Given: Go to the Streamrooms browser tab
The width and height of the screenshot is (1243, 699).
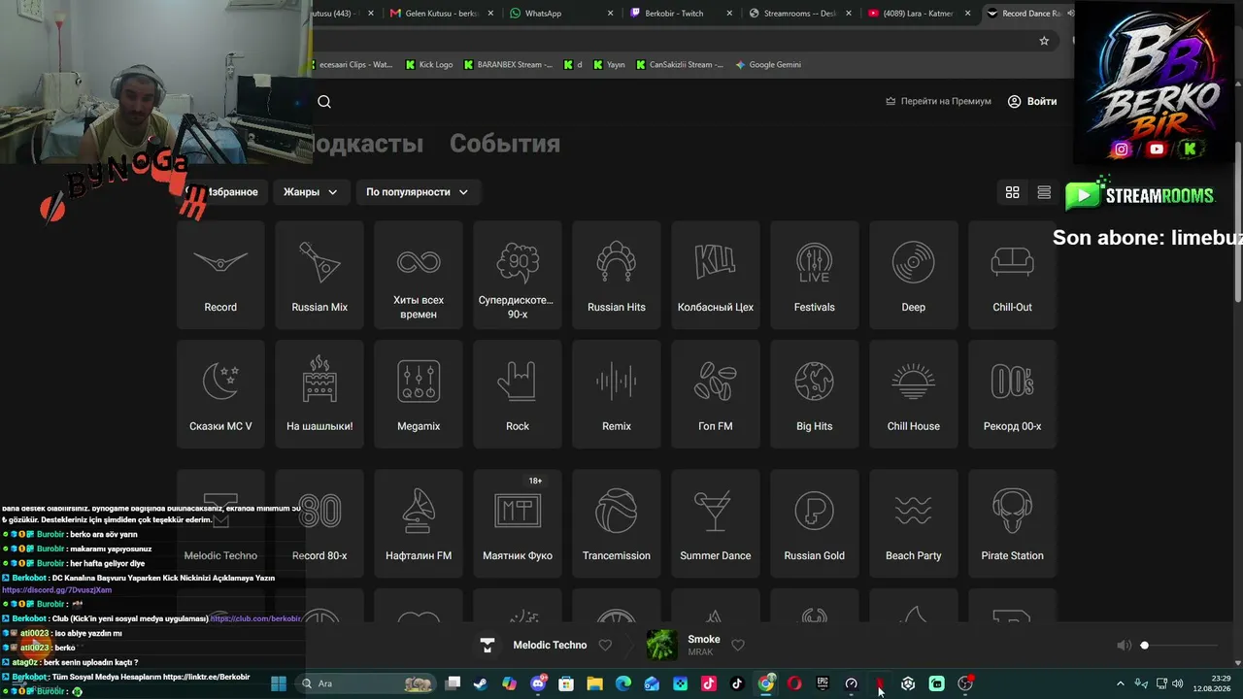Looking at the screenshot, I should click(799, 14).
